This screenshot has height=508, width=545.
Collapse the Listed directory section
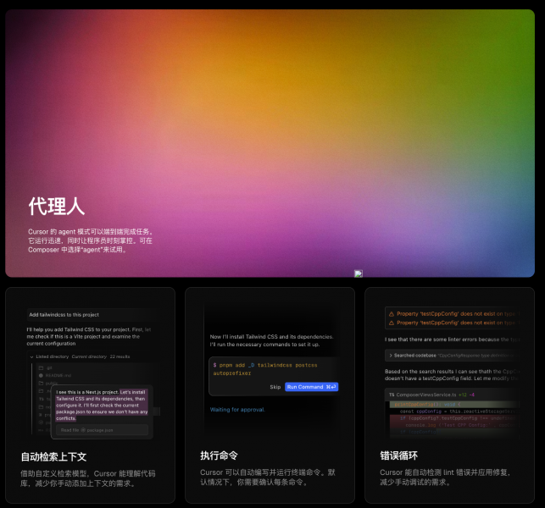[31, 356]
